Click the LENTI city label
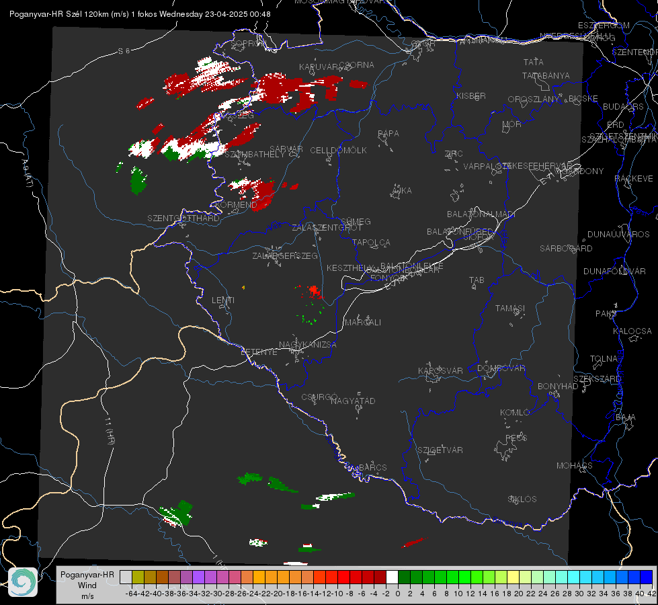 coord(223,300)
